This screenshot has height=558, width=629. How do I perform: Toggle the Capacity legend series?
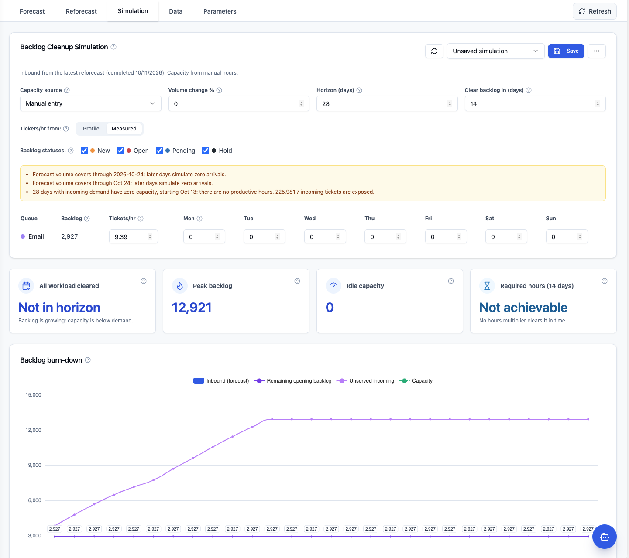coord(416,381)
